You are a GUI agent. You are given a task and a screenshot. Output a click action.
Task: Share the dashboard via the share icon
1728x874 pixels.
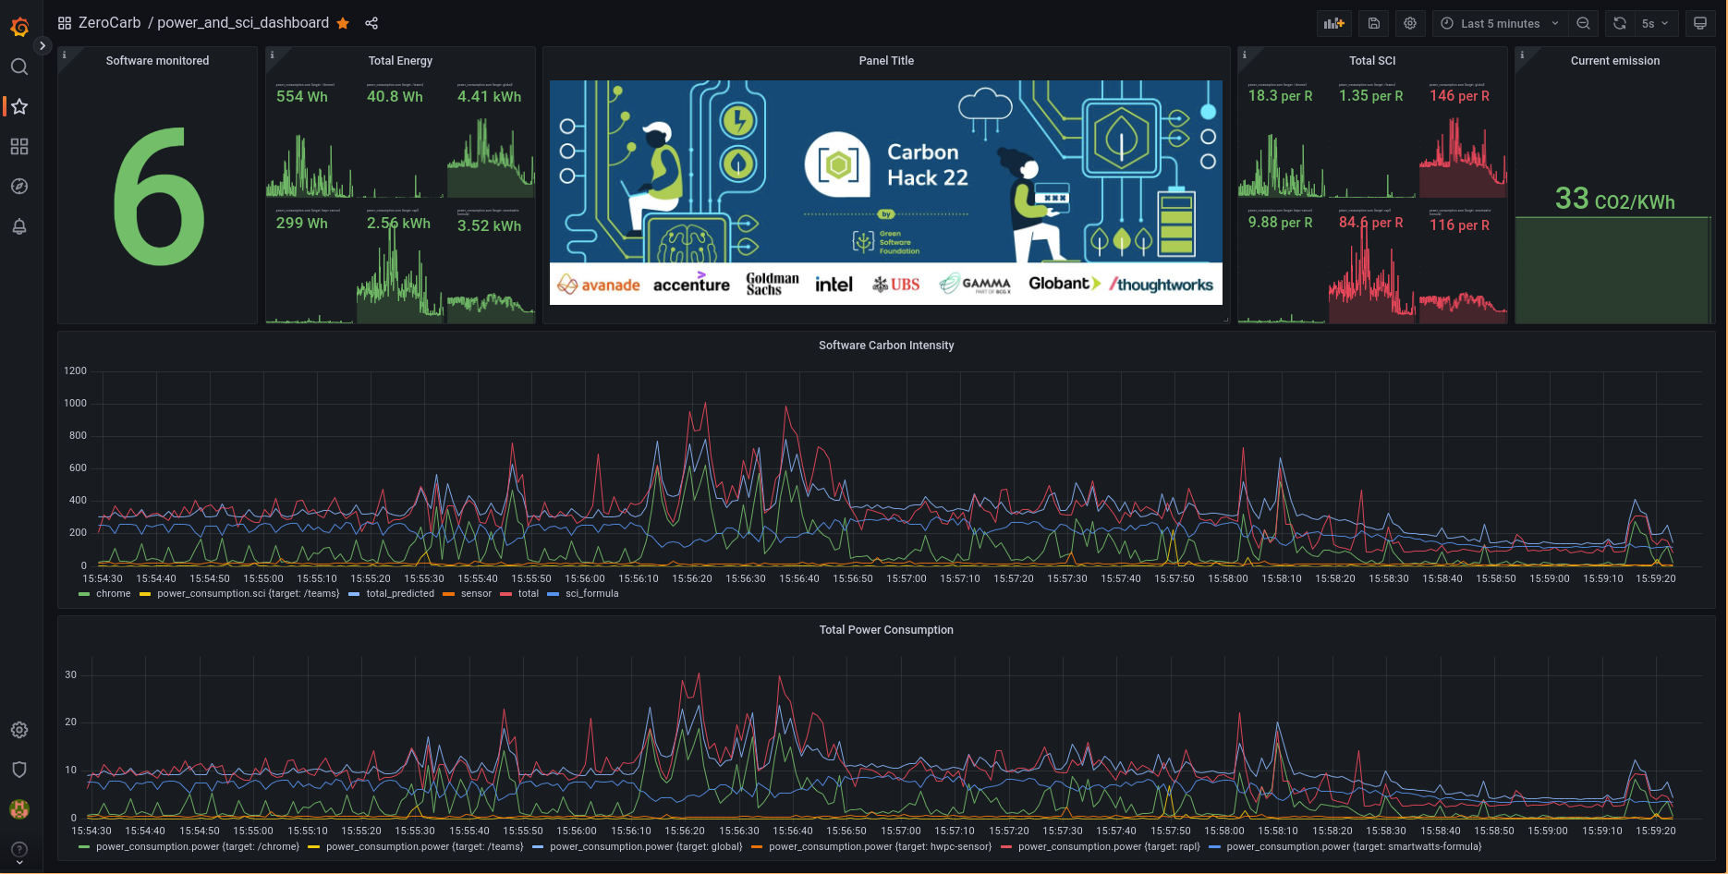(x=371, y=23)
